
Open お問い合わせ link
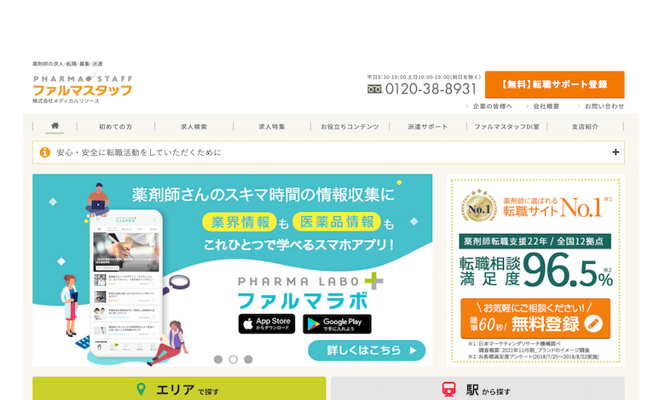click(604, 106)
